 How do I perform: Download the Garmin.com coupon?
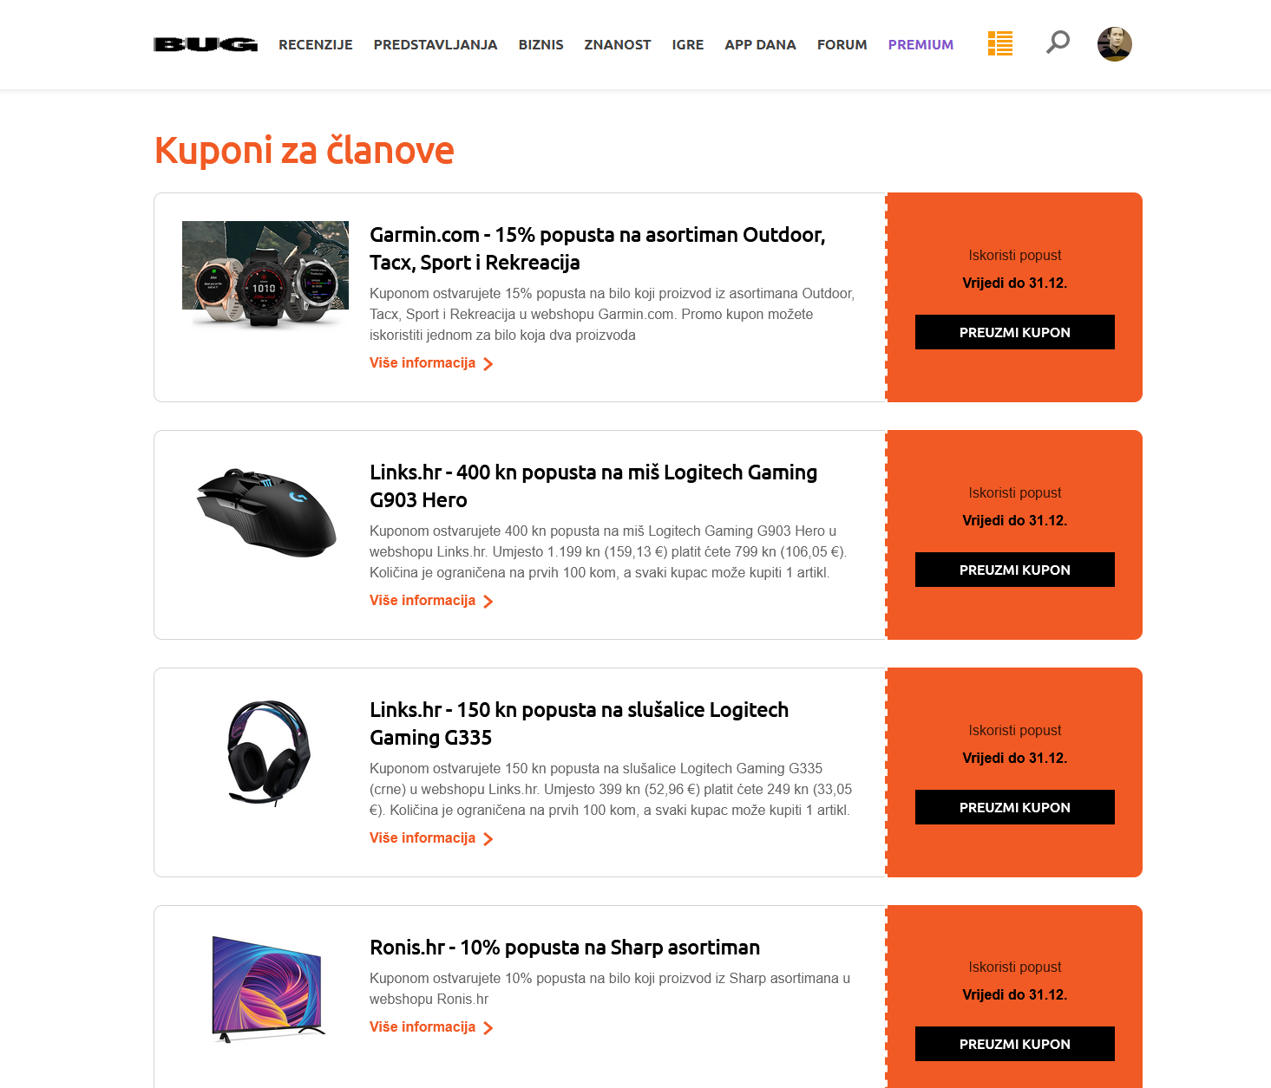(1015, 332)
